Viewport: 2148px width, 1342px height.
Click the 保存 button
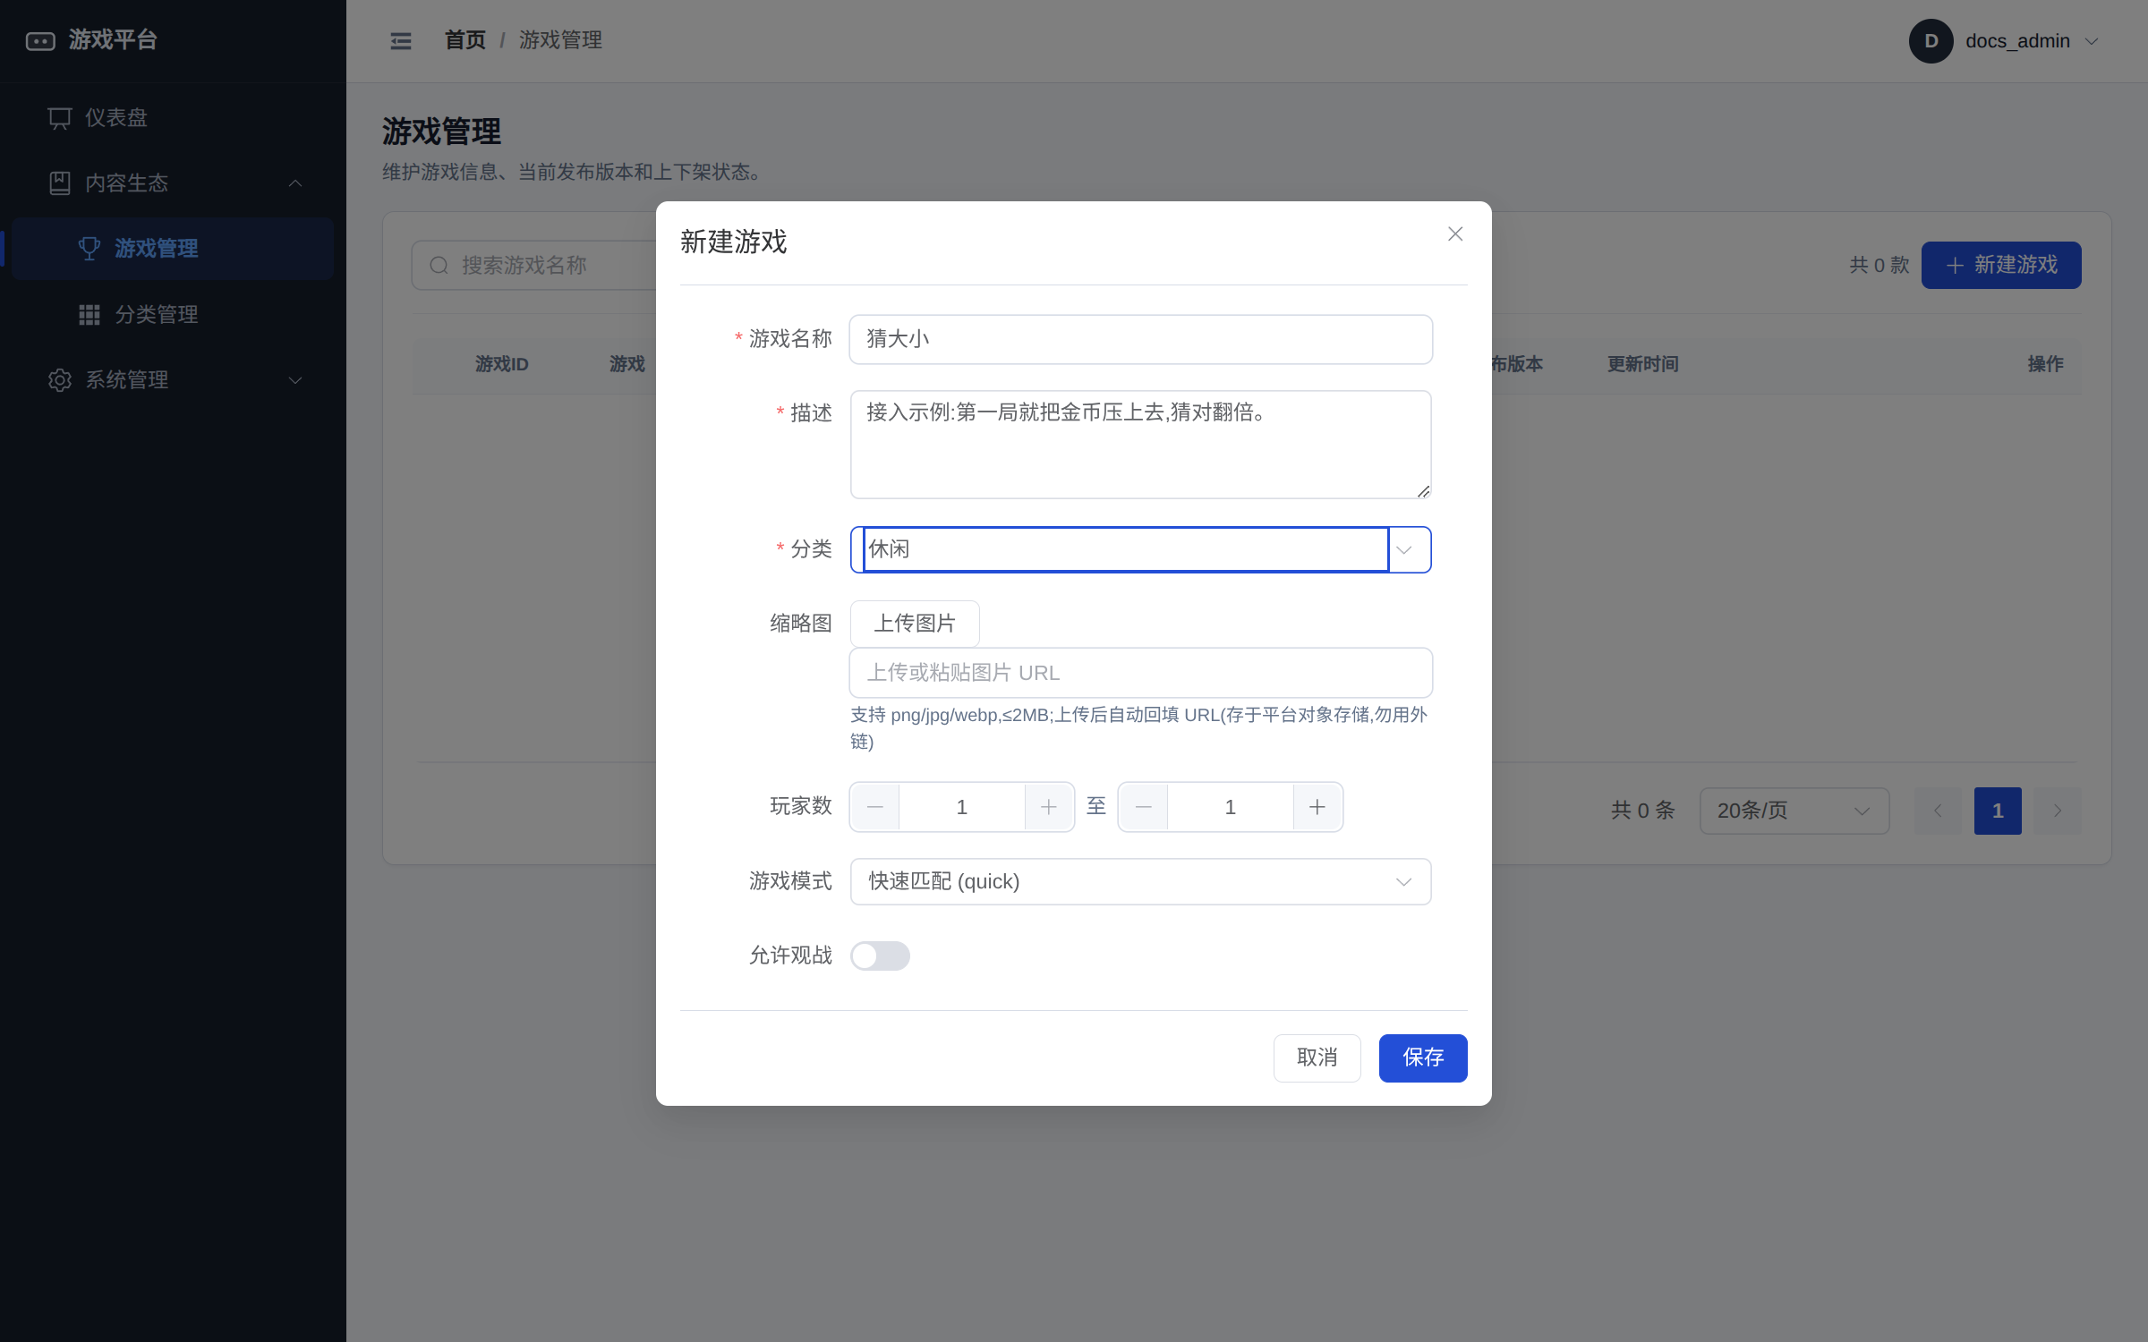[1423, 1058]
